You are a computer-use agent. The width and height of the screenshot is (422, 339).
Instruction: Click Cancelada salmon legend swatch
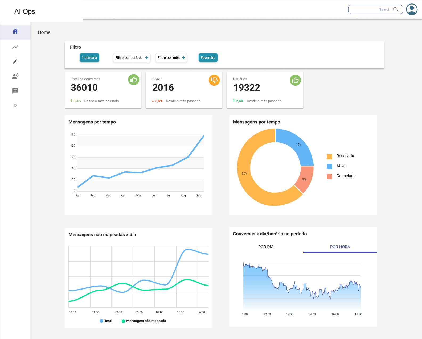pyautogui.click(x=329, y=176)
